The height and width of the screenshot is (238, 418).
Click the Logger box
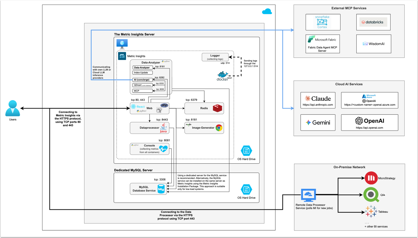tap(215, 57)
